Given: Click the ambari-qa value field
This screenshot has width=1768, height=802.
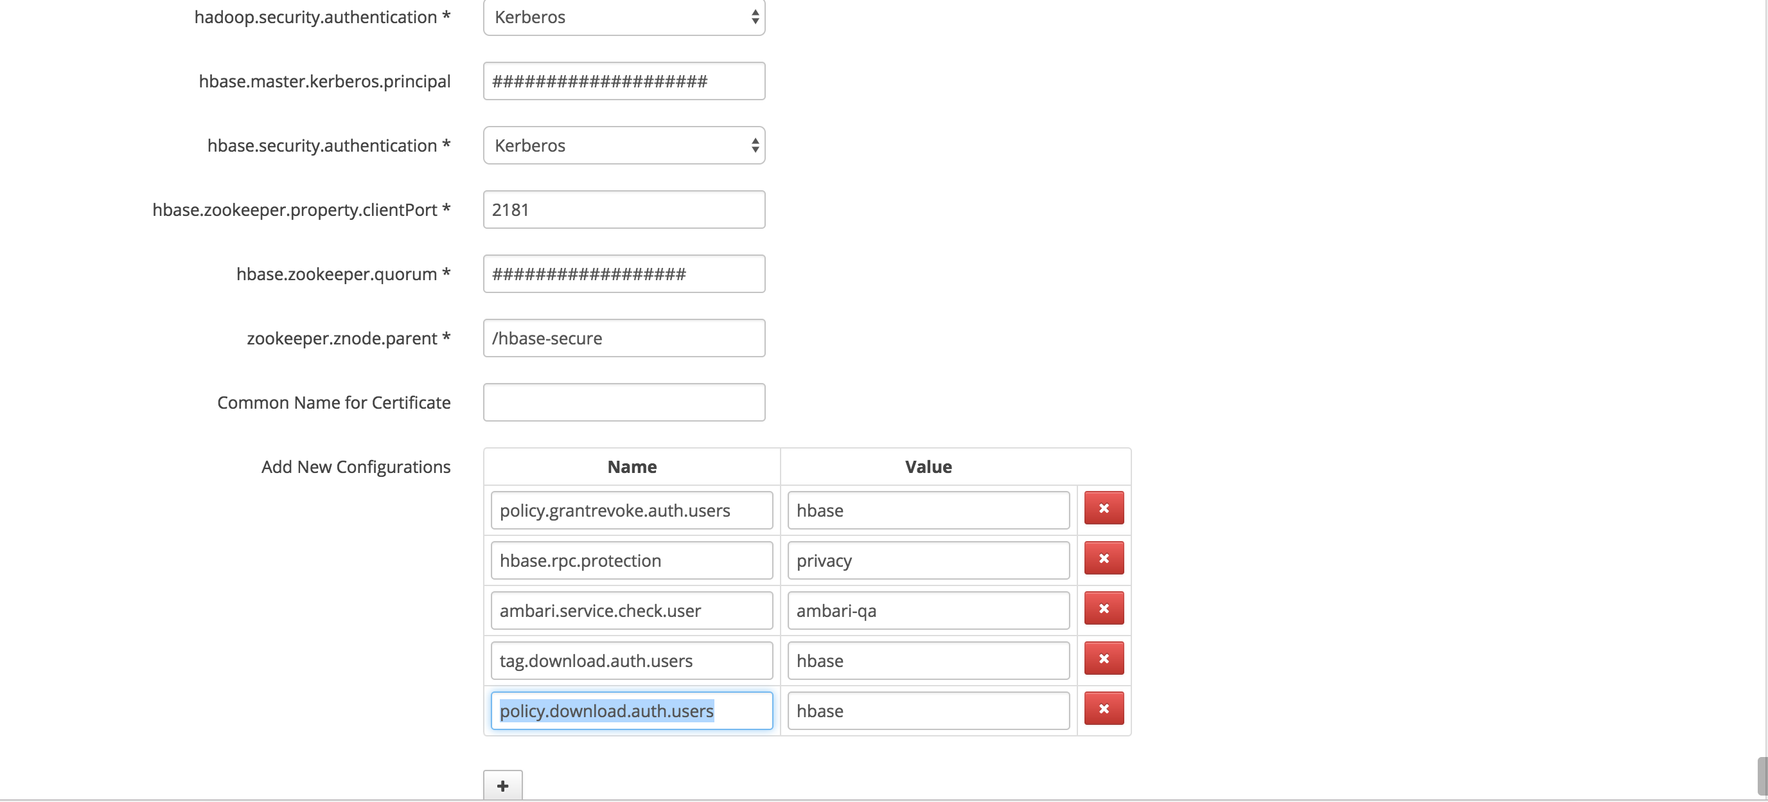Looking at the screenshot, I should [928, 610].
